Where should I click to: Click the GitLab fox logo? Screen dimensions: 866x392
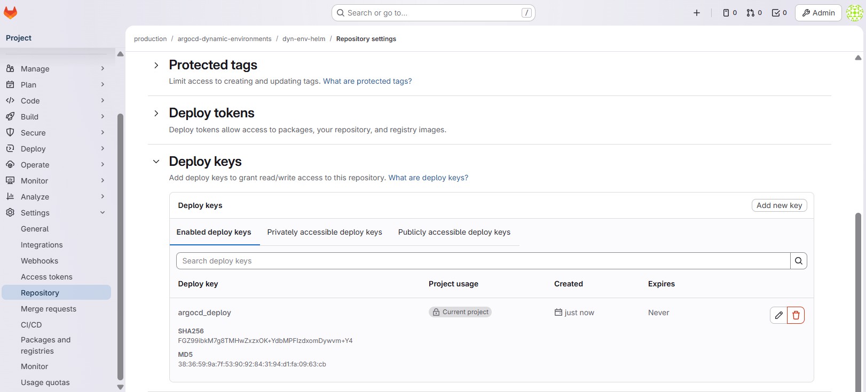tap(11, 12)
